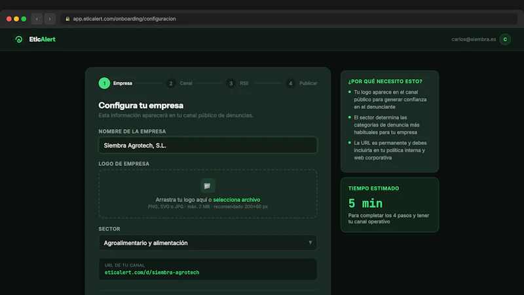
Task: Go to step 2 Canal
Action: pos(179,83)
